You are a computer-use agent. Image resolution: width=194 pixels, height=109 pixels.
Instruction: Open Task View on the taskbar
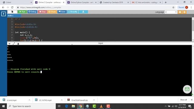[59, 106]
